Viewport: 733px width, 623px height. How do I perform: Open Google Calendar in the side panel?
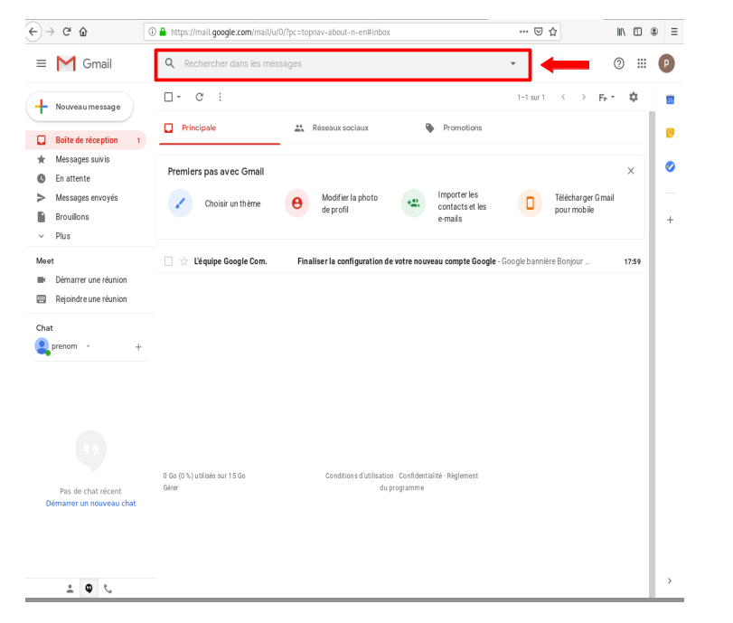tap(670, 99)
